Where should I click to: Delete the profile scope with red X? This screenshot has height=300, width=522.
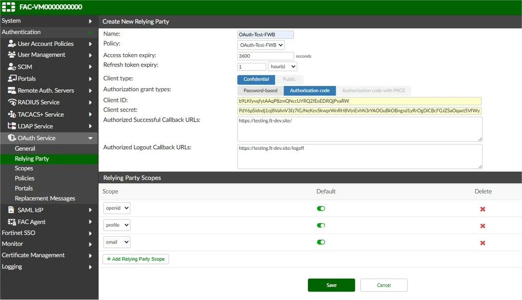(x=483, y=226)
